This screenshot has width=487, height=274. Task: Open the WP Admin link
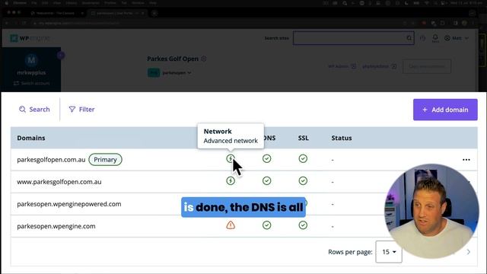coord(342,66)
